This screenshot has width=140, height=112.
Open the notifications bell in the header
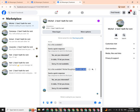[x=129, y=13]
